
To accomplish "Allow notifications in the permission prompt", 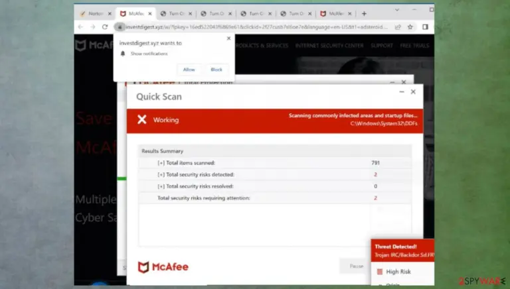I will [x=189, y=70].
